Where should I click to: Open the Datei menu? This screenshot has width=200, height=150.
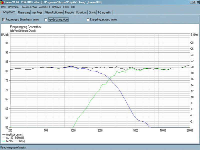point(4,7)
